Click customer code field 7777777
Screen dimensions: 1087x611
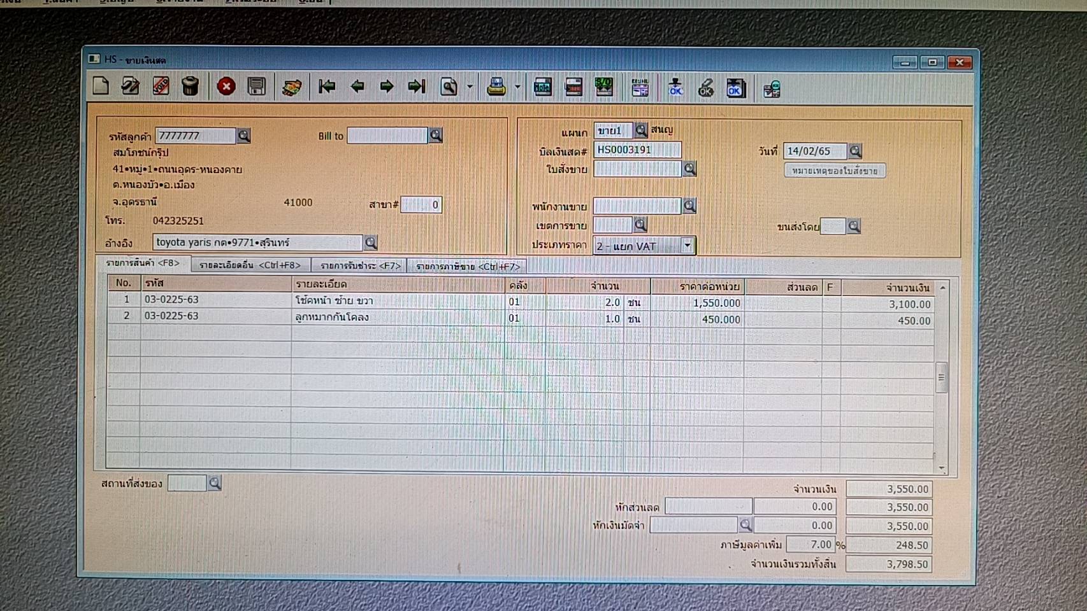click(x=196, y=136)
